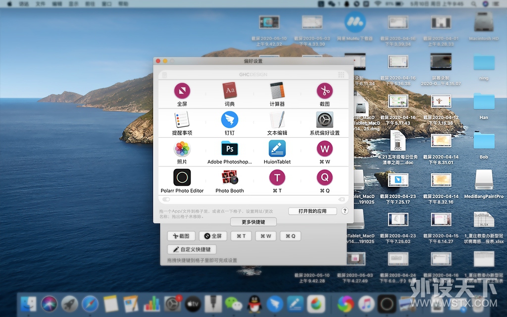Open System Preferences with badge in Dock

point(172,304)
